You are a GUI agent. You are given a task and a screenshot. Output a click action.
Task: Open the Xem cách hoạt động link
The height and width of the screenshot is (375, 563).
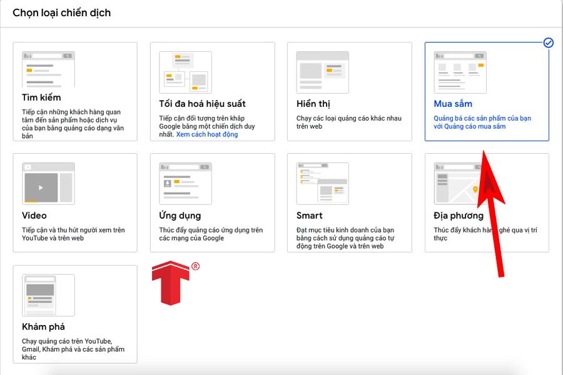[x=207, y=134]
